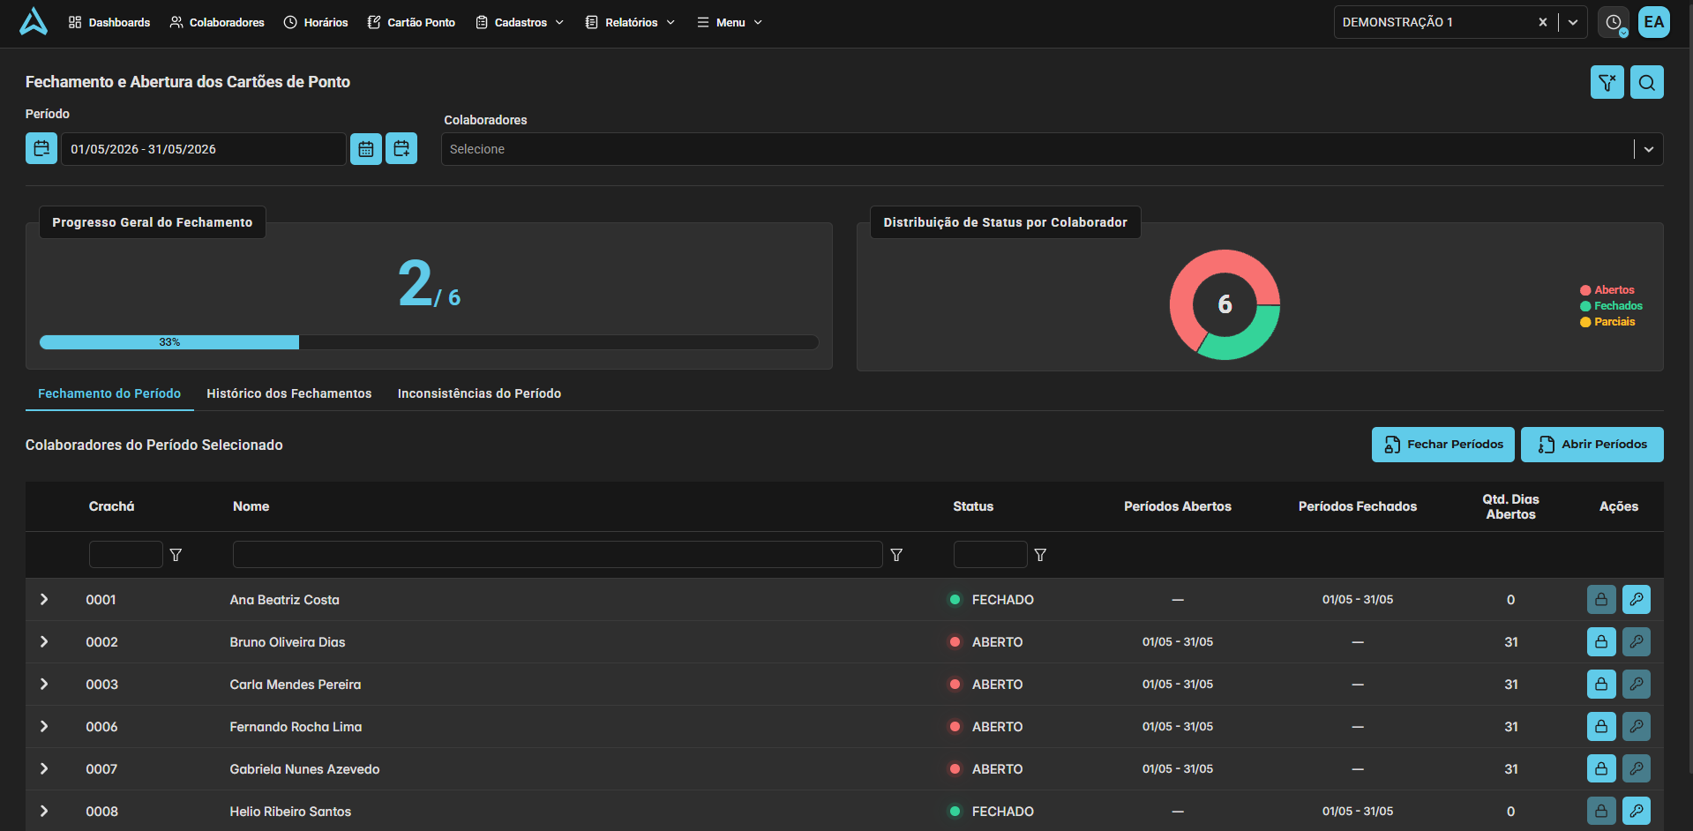Open the Cadastros dropdown menu
This screenshot has height=831, width=1693.
(x=520, y=22)
